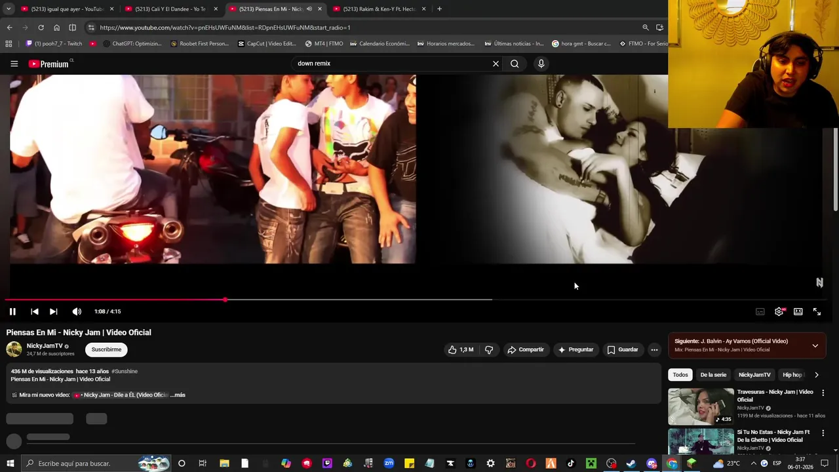The width and height of the screenshot is (839, 472).
Task: Open player settings gear
Action: [779, 311]
